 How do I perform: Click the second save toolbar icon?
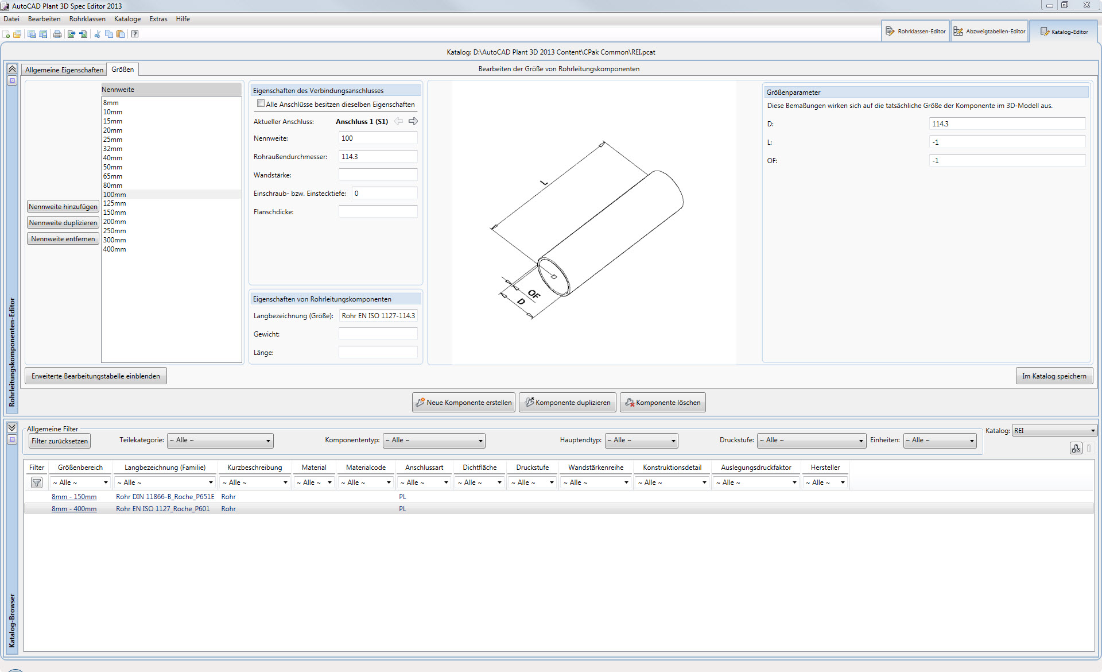pyautogui.click(x=43, y=34)
